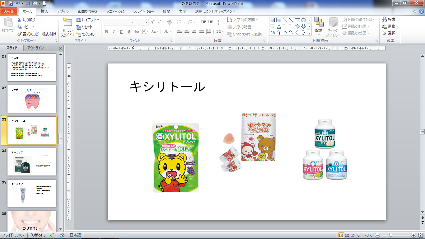Start Slide Show from the status bar icon
This screenshot has height=239, width=425.
click(x=358, y=235)
